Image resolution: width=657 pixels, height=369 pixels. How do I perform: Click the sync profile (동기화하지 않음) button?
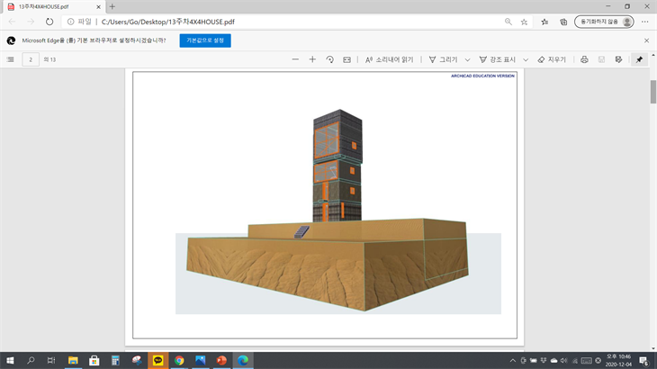tap(604, 22)
